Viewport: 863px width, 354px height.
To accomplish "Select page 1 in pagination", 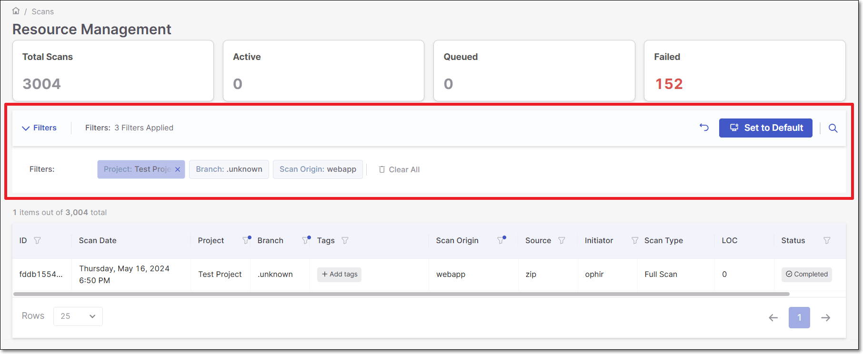I will [799, 318].
